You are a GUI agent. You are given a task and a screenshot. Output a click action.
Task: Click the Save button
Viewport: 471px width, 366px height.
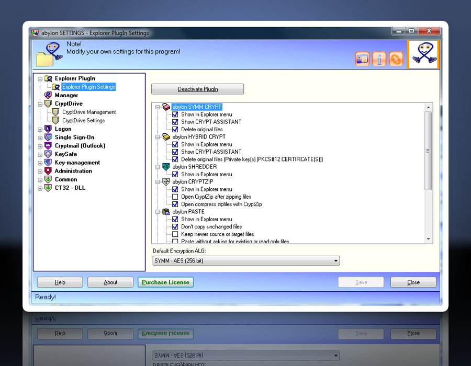click(361, 282)
